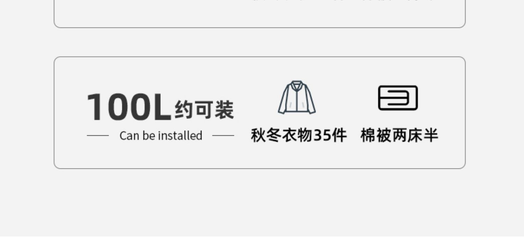Image resolution: width=524 pixels, height=249 pixels.
Task: Select the large 100L capacity text
Action: pos(129,107)
